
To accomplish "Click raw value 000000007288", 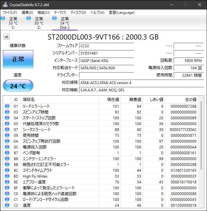I will tap(184, 106).
